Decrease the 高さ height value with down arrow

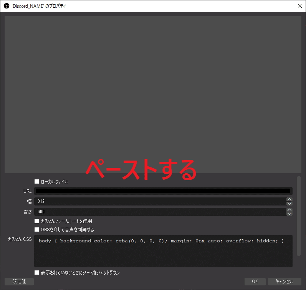289,214
